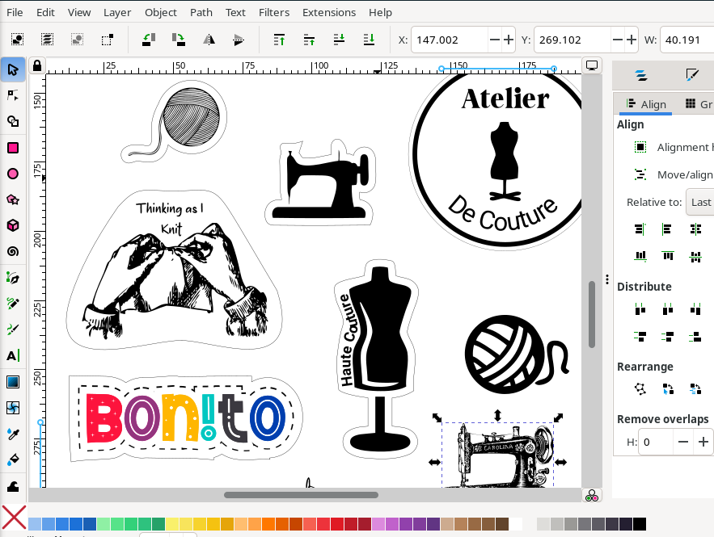Select the Node editing tool
This screenshot has width=714, height=537.
tap(13, 95)
